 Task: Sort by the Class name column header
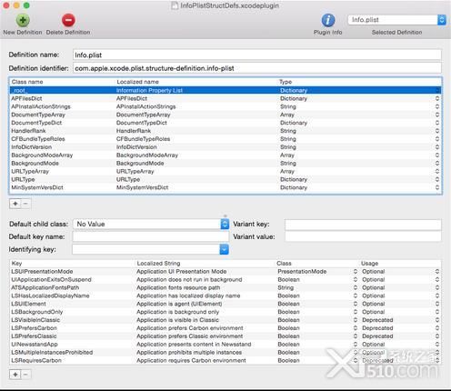[62, 82]
